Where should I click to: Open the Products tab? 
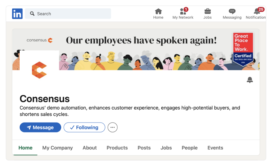117,148
